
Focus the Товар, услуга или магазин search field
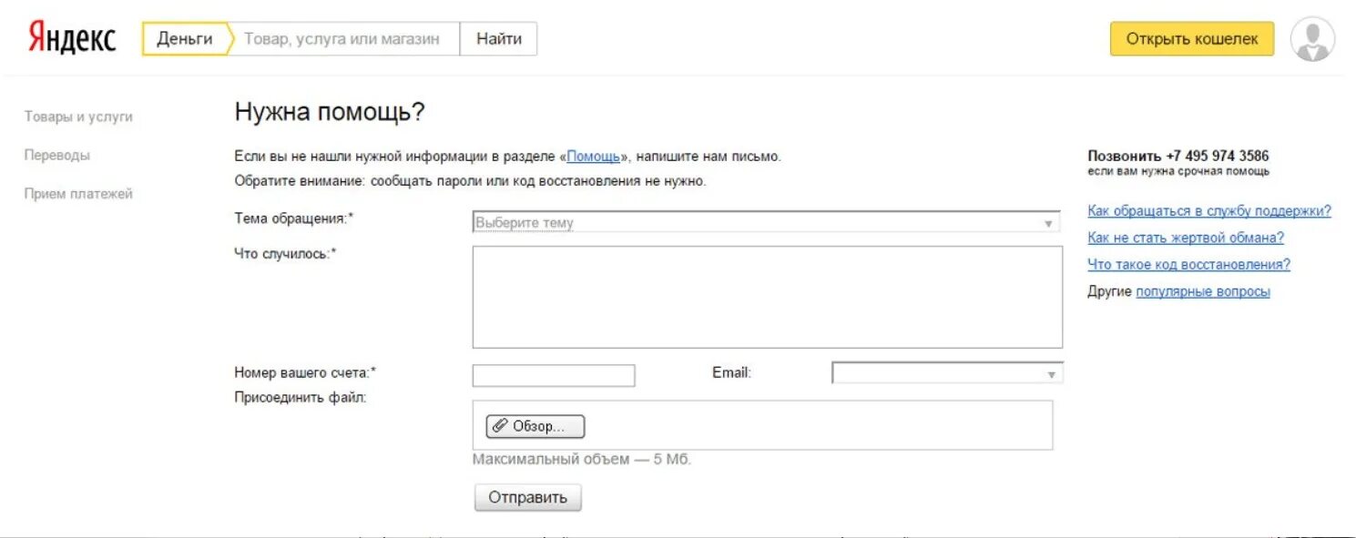click(342, 39)
